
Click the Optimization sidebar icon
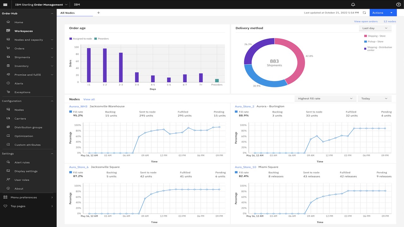(8, 136)
